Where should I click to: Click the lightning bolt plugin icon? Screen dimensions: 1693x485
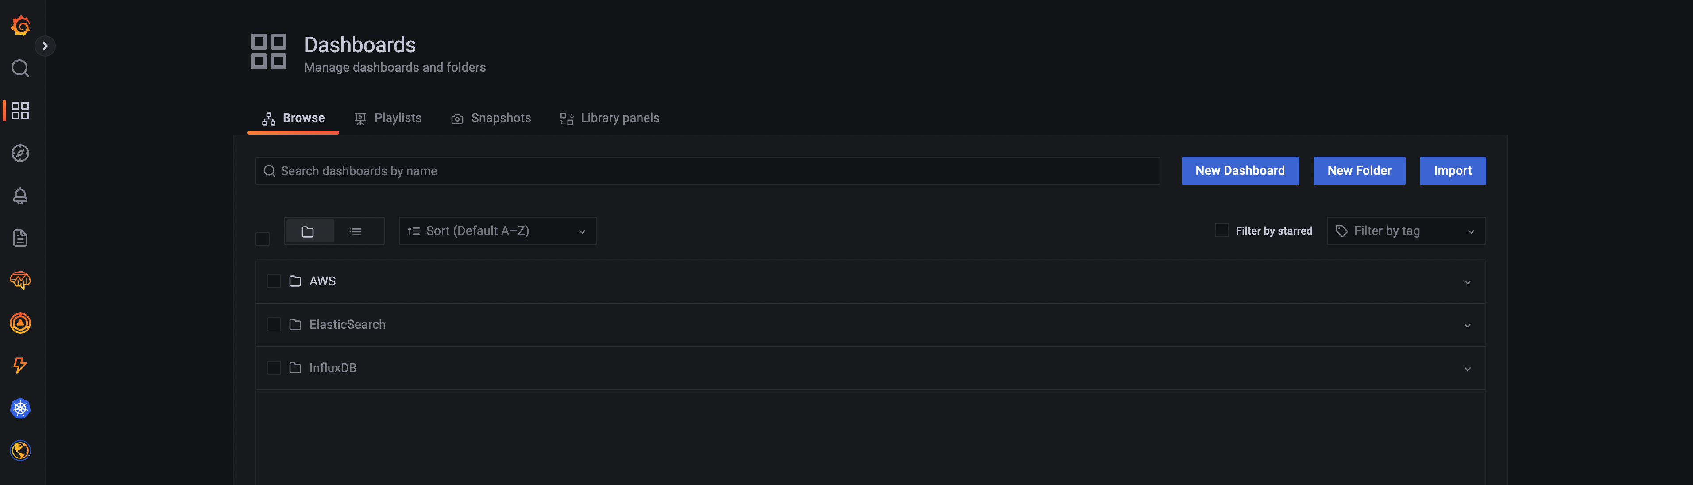click(20, 366)
